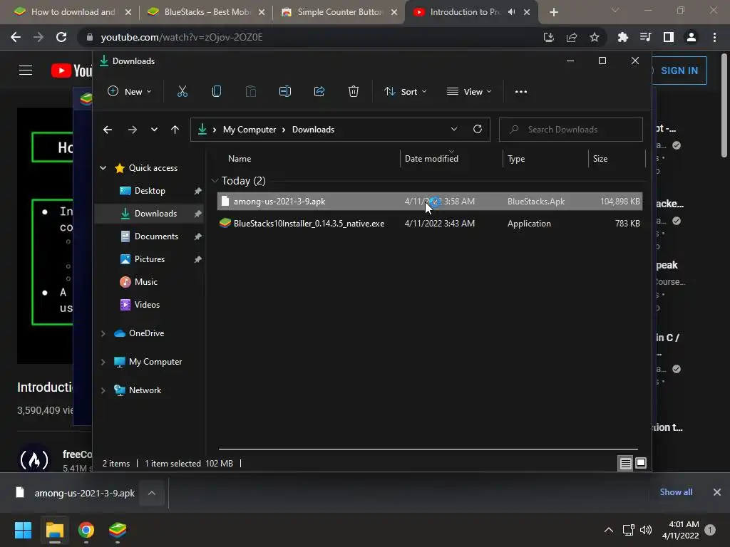
Task: Open Chrome three-dot menu
Action: [x=714, y=37]
